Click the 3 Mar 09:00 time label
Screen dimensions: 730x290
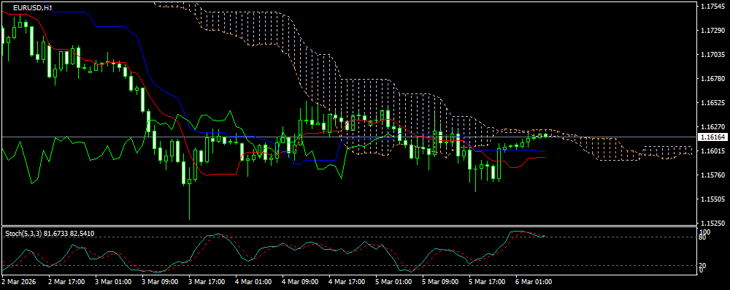coord(160,282)
